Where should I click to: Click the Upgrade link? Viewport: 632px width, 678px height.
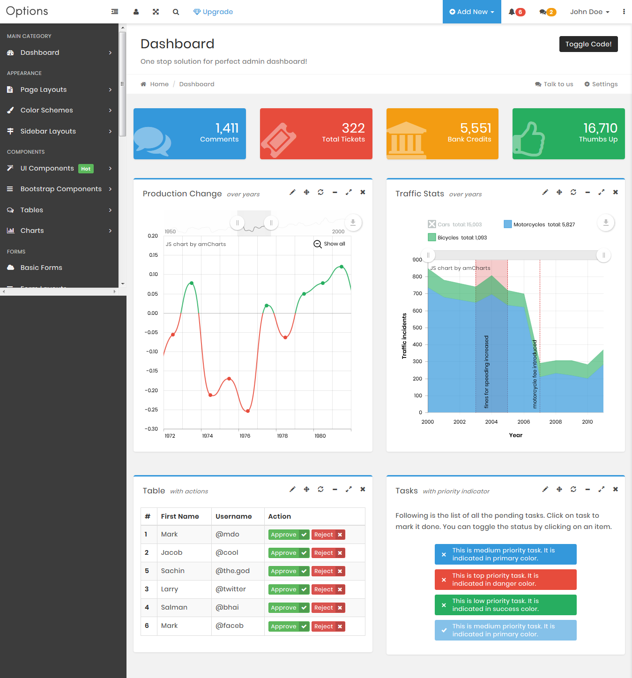pos(213,12)
